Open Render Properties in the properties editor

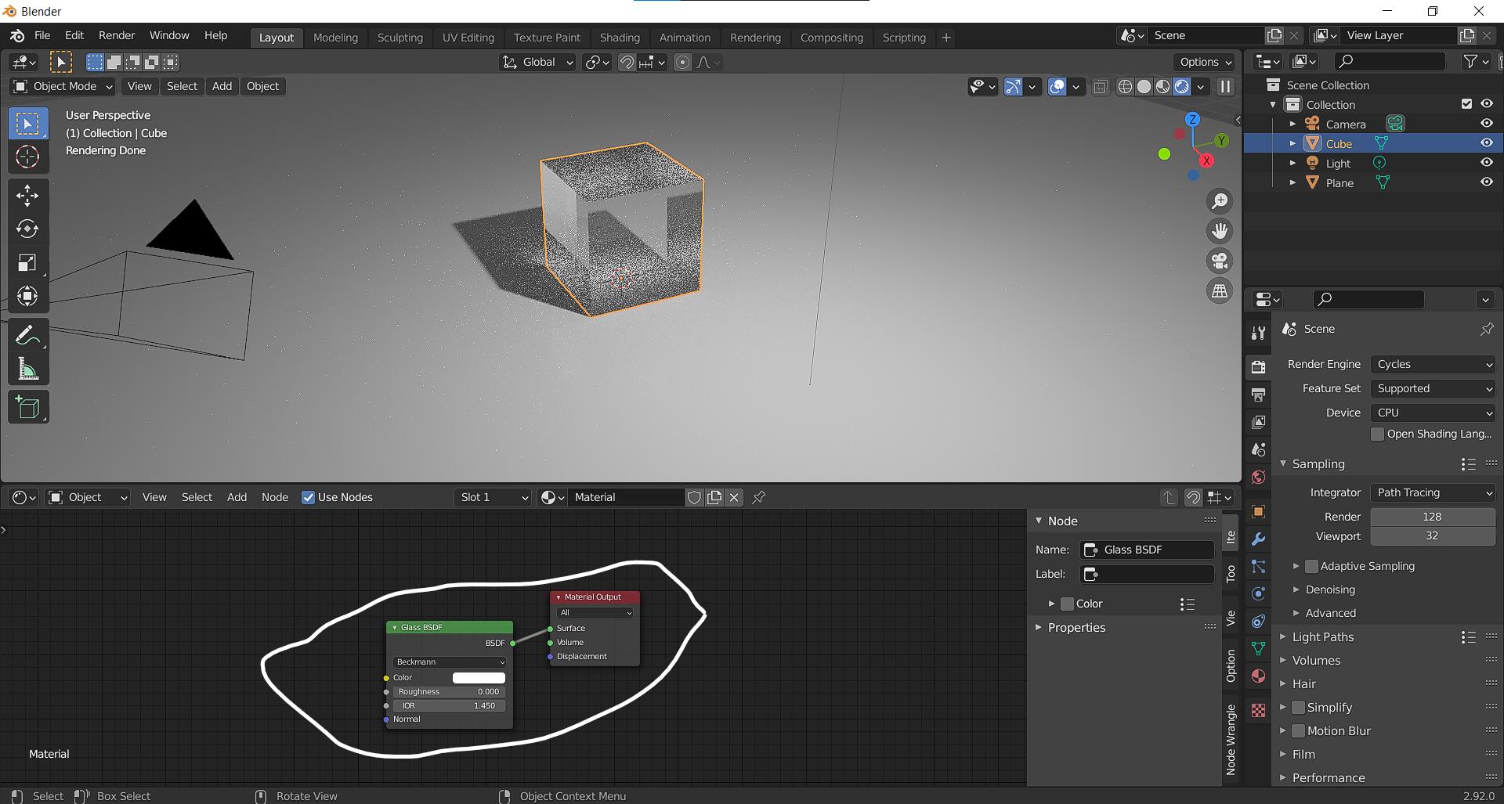coord(1259,366)
